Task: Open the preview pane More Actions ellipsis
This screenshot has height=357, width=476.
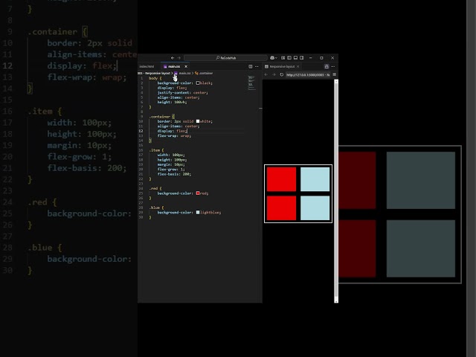Action: [333, 66]
